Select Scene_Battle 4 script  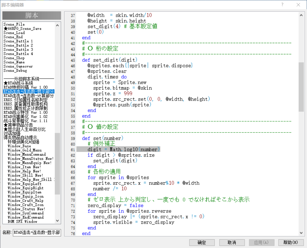18,54
